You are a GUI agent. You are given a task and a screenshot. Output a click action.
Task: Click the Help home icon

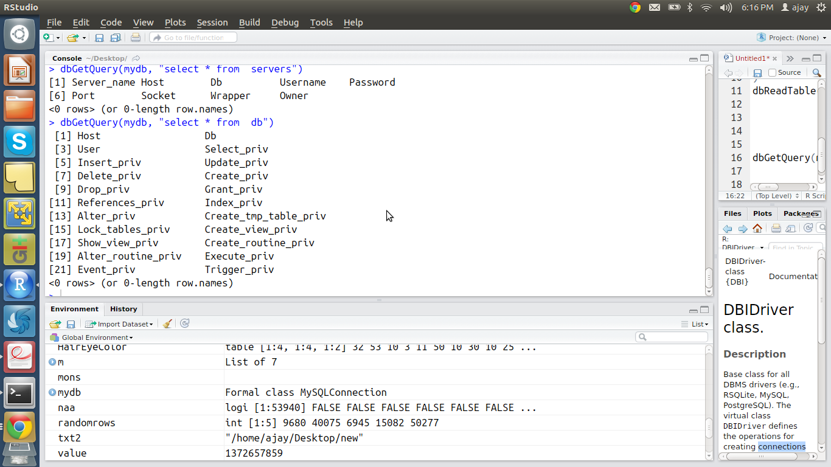(x=757, y=229)
